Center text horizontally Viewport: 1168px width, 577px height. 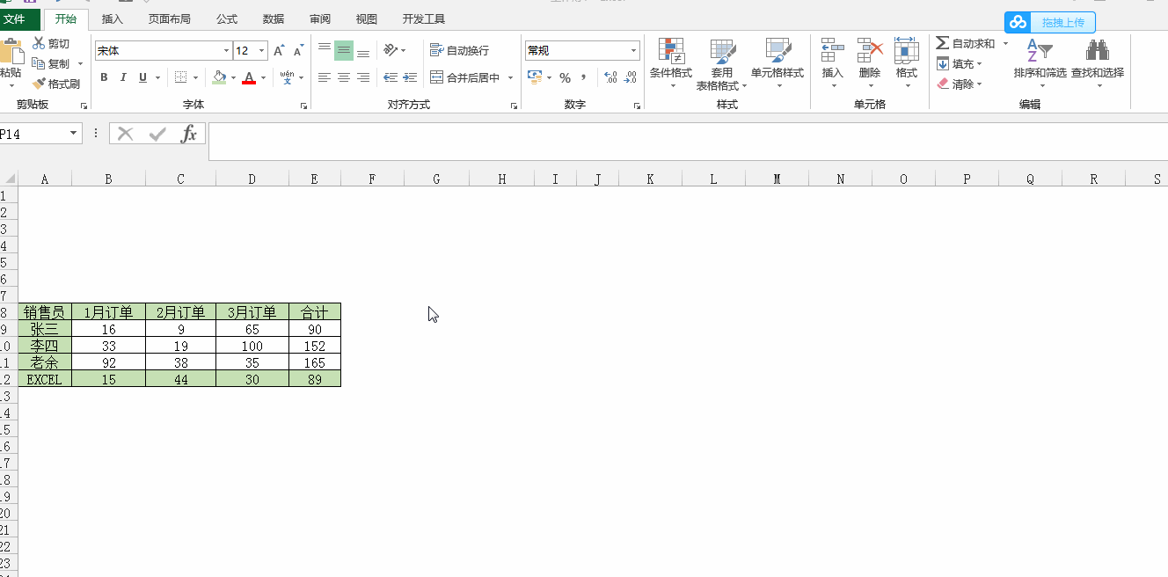pos(344,77)
